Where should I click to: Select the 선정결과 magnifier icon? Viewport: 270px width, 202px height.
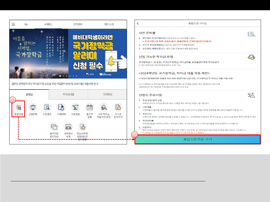(x=47, y=107)
